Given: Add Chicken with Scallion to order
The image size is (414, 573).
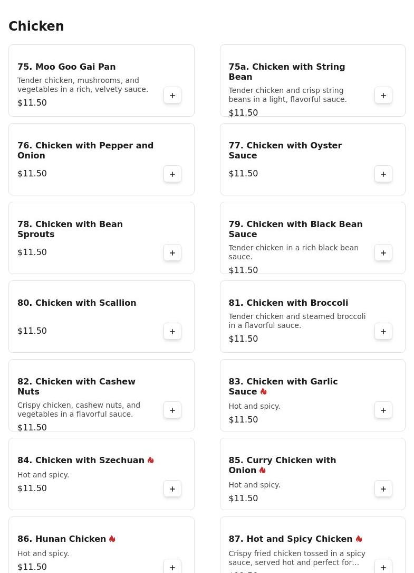Looking at the screenshot, I should pyautogui.click(x=172, y=332).
